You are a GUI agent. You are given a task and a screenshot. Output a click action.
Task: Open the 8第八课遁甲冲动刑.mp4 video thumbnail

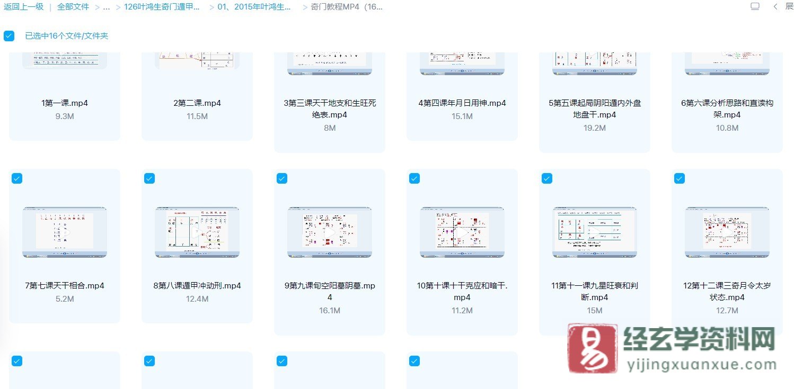197,233
